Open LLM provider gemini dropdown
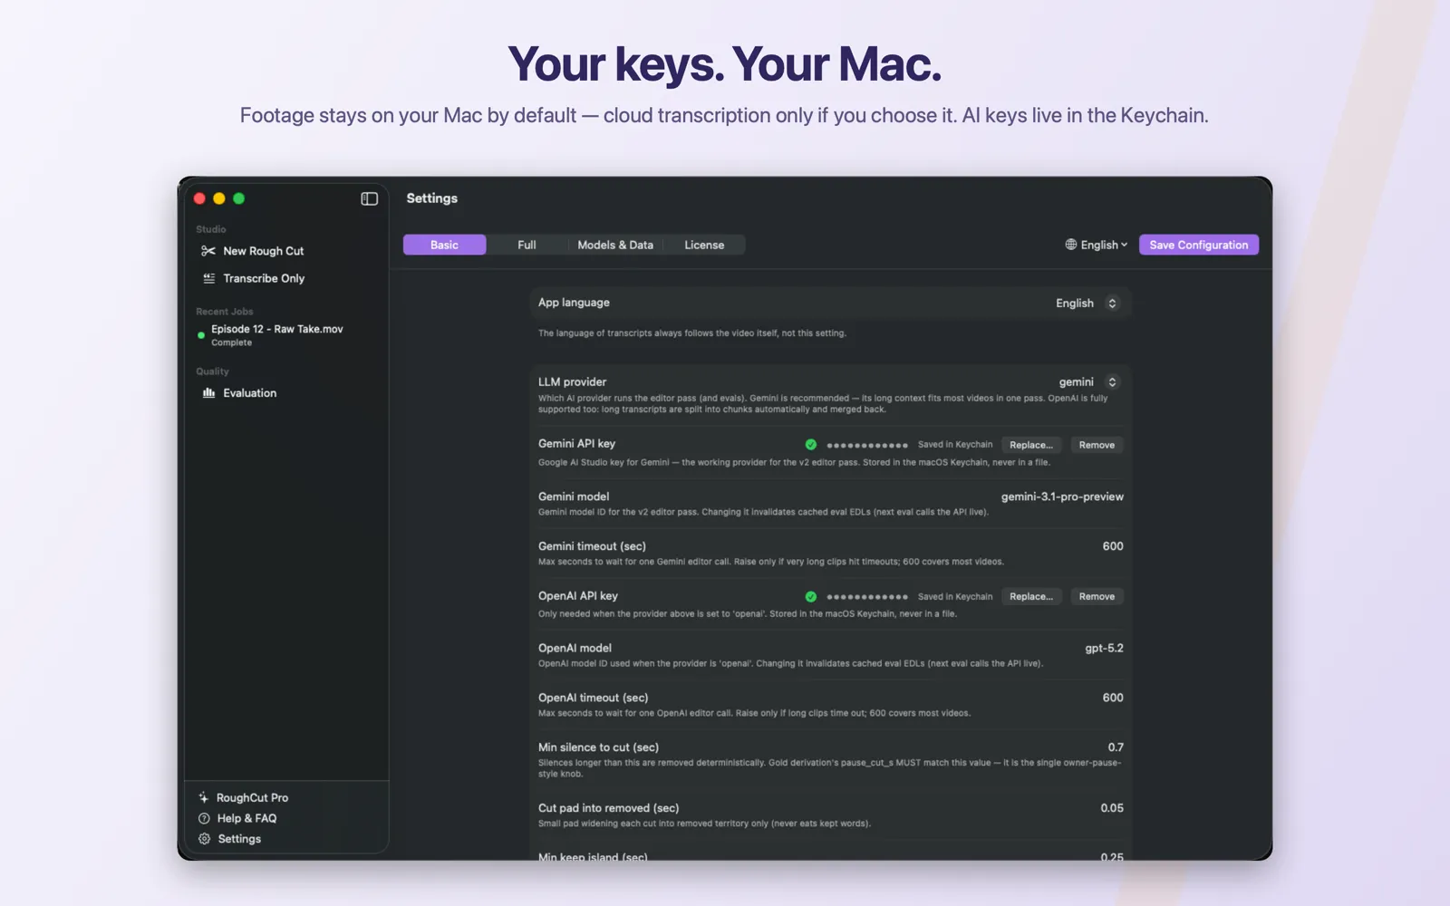Screen dimensions: 1450x906 tap(1089, 382)
